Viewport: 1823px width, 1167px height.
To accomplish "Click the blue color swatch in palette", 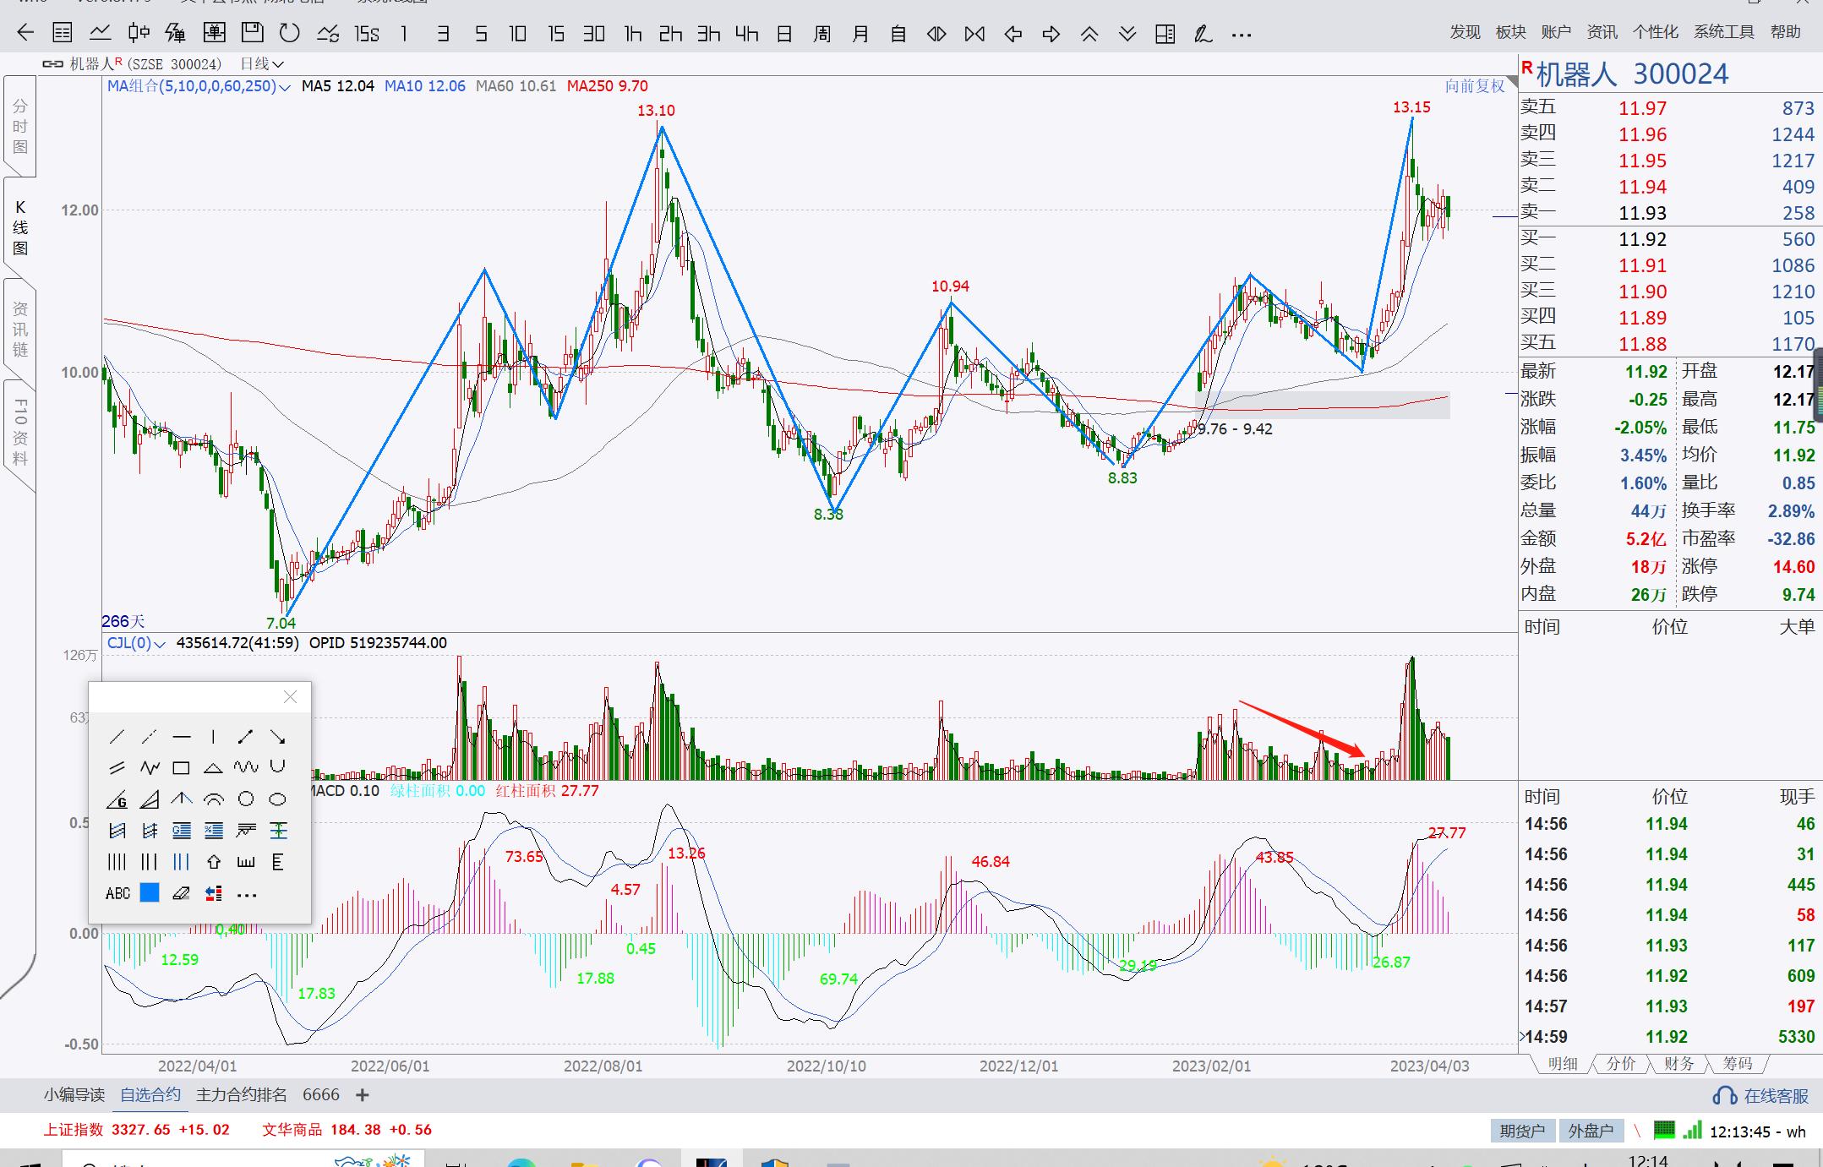I will (150, 893).
